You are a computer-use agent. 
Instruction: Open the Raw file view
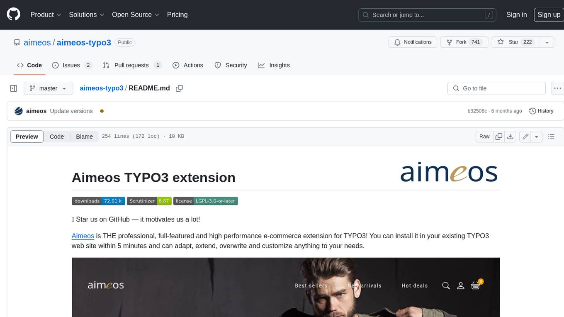tap(484, 137)
